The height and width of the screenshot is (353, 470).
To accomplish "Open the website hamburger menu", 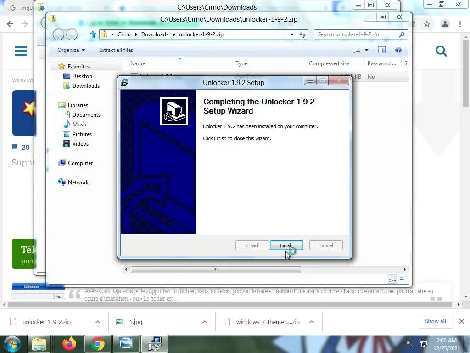I will pos(21,51).
